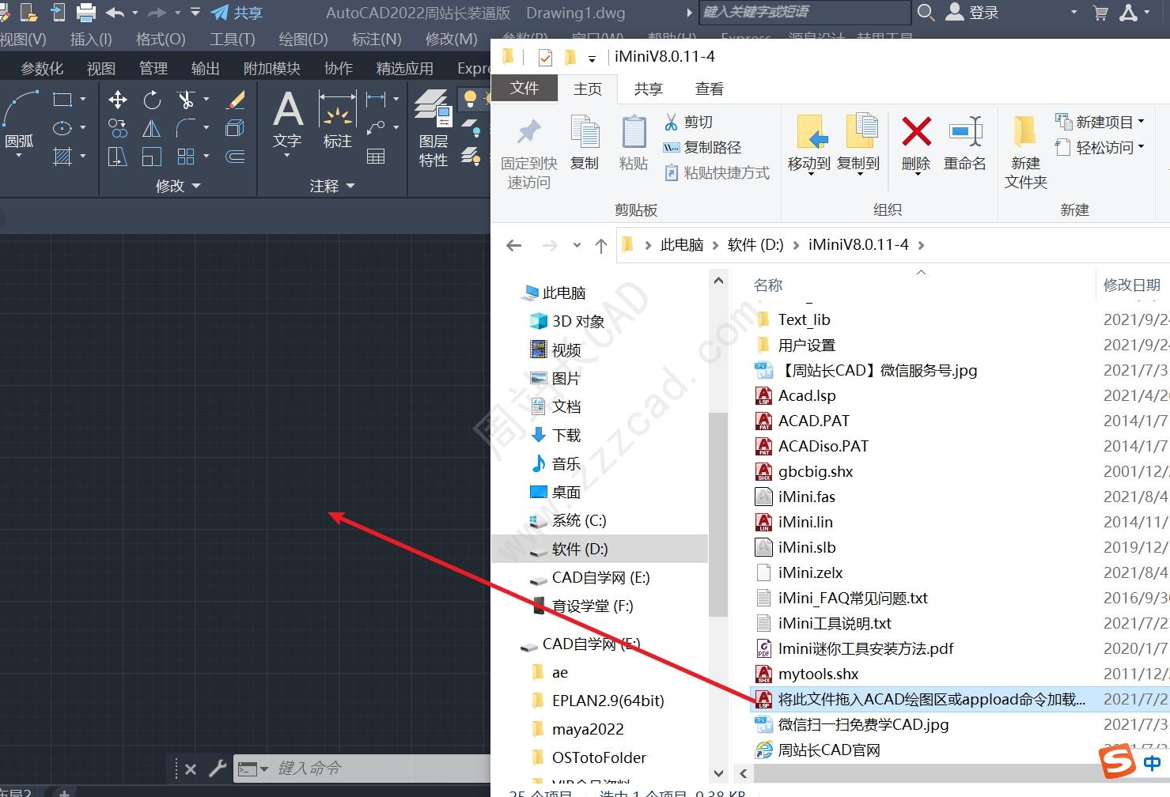1170x797 pixels.
Task: Open the 格式(O) menu in AutoCAD
Action: pos(161,40)
